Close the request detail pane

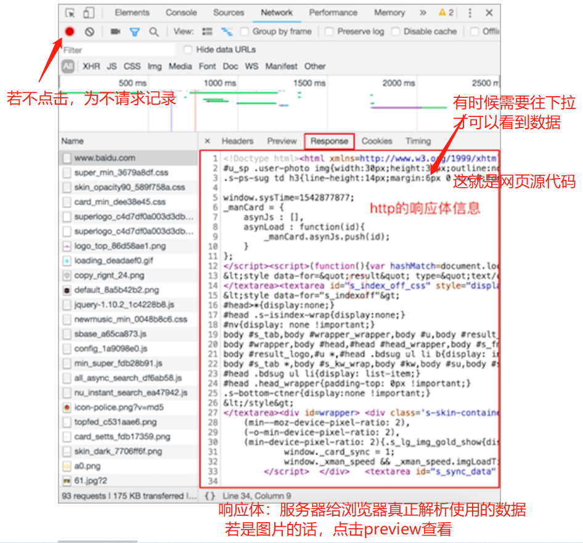[x=208, y=141]
